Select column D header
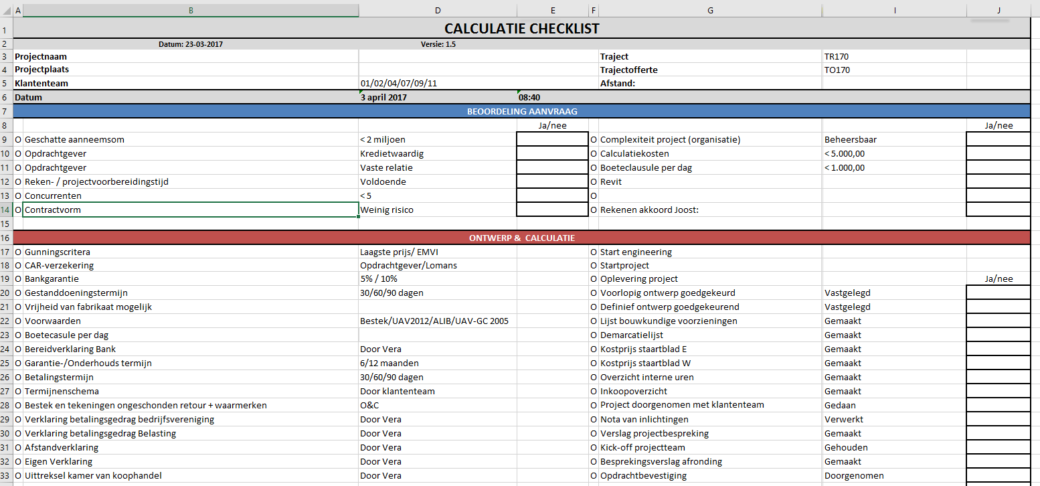 (438, 11)
